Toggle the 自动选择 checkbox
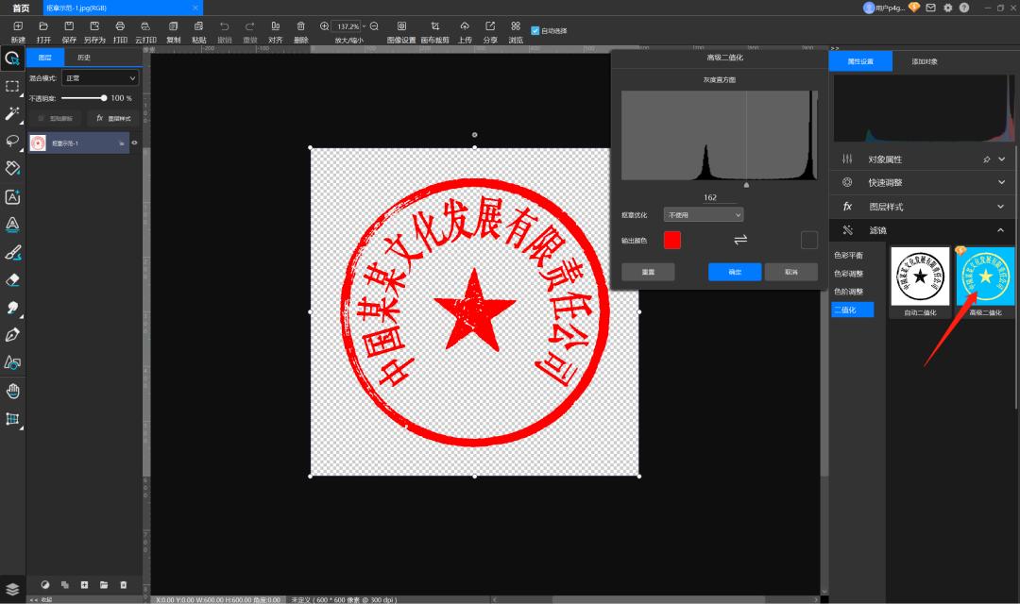Image resolution: width=1020 pixels, height=604 pixels. point(535,30)
